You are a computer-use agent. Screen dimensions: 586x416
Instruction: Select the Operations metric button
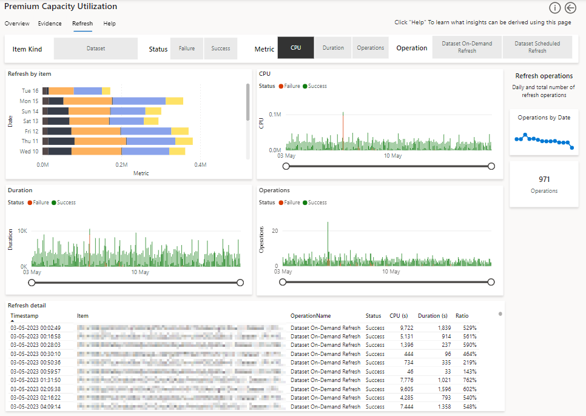(370, 48)
